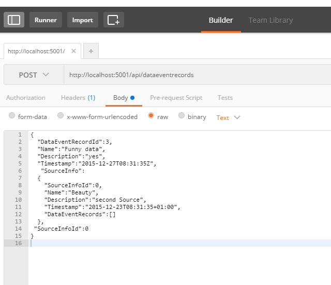Click the "Name":"Beauty" line
Screen dimensions: 331x285
pos(71,192)
